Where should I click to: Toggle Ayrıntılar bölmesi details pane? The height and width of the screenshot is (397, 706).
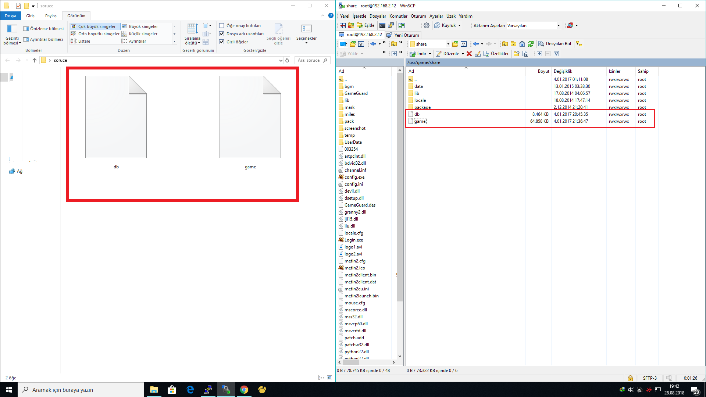coord(43,39)
